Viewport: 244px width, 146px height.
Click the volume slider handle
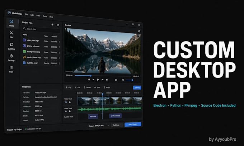click(x=132, y=80)
